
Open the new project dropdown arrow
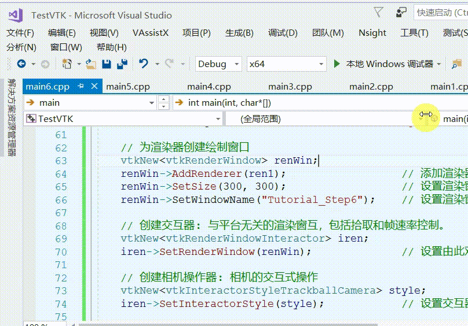[79, 64]
